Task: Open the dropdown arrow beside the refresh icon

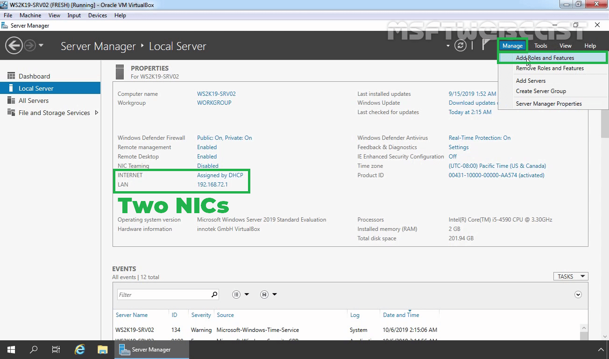Action: (x=448, y=46)
